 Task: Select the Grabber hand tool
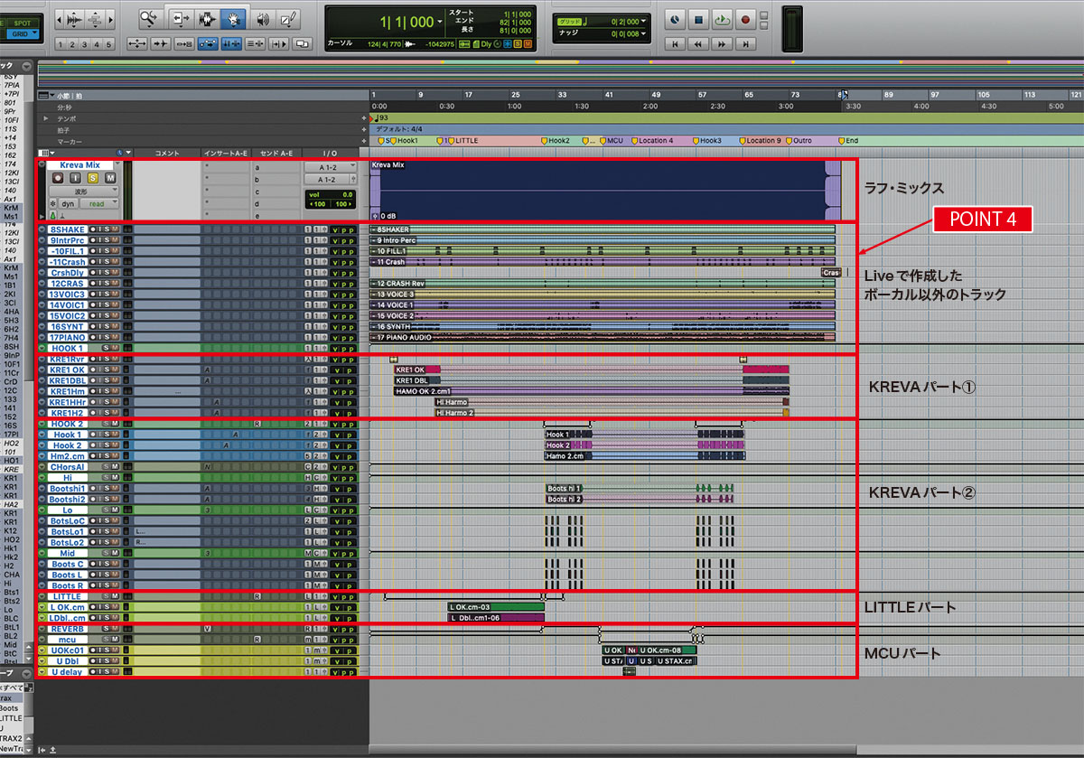[x=234, y=18]
